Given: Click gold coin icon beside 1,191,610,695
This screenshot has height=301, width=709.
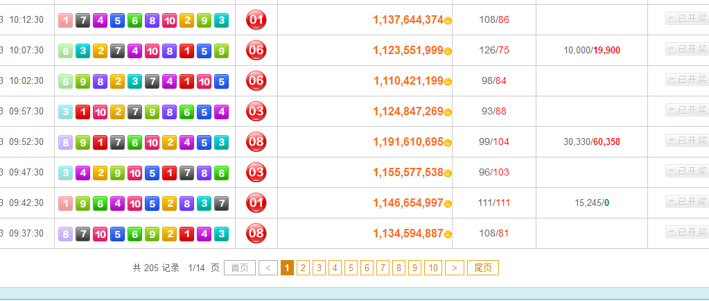Looking at the screenshot, I should [x=448, y=143].
